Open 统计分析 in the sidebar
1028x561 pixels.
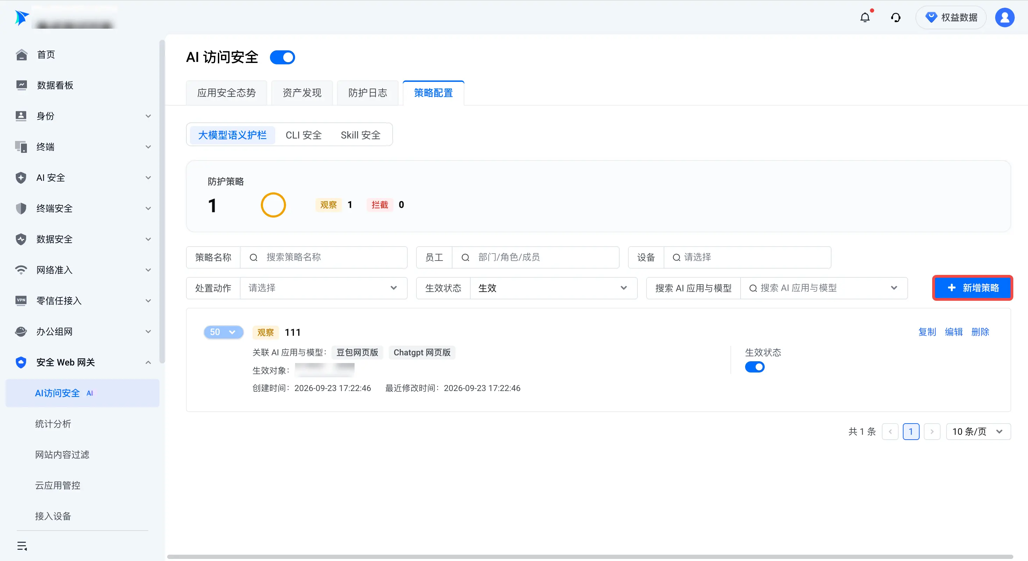click(53, 424)
